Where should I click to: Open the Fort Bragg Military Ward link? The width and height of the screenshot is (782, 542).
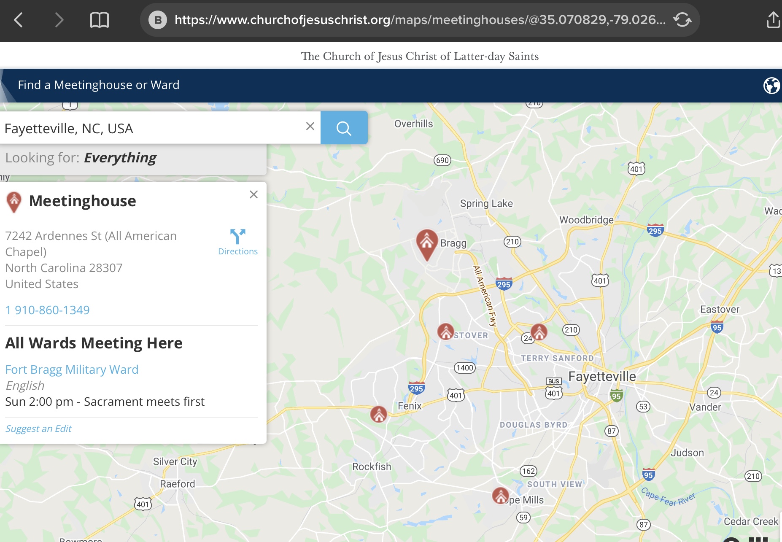click(x=72, y=369)
